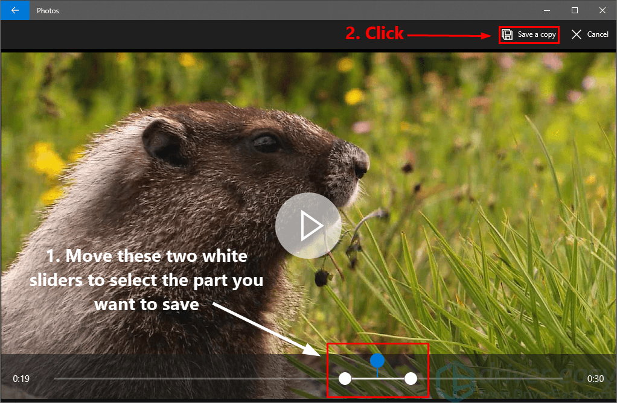Image resolution: width=617 pixels, height=403 pixels.
Task: Play the video with the center play button
Action: (x=308, y=226)
